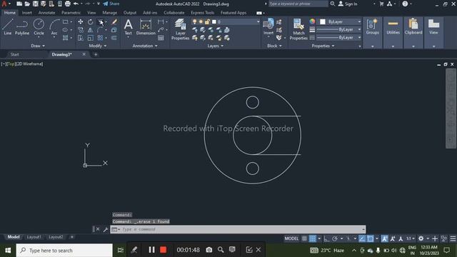Click the Plot printer icon

click(68, 4)
